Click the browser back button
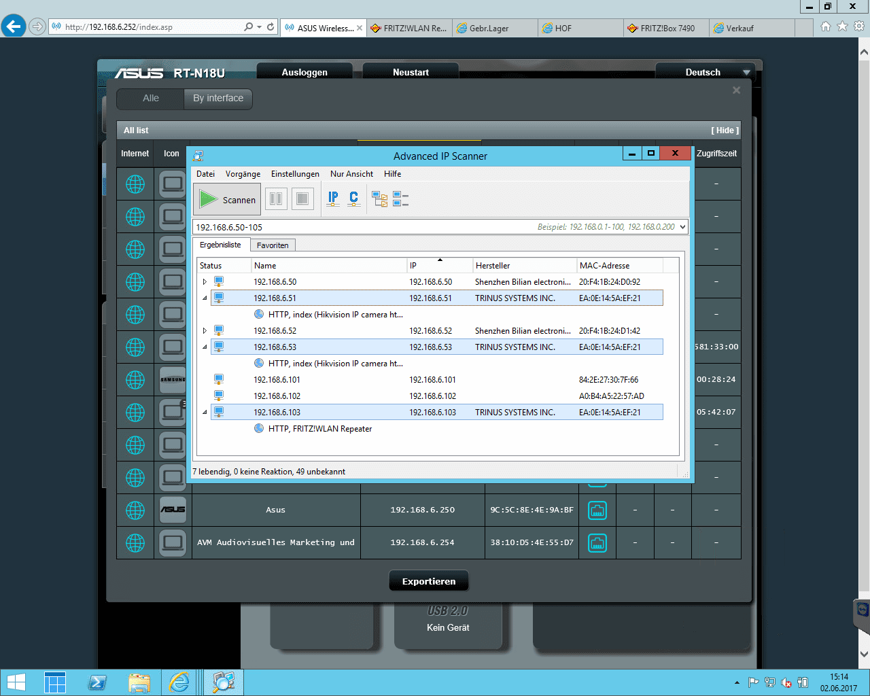 (x=14, y=27)
